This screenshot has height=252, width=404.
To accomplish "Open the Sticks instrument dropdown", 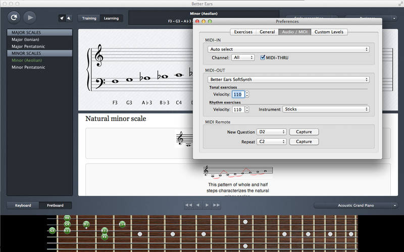I will 326,109.
